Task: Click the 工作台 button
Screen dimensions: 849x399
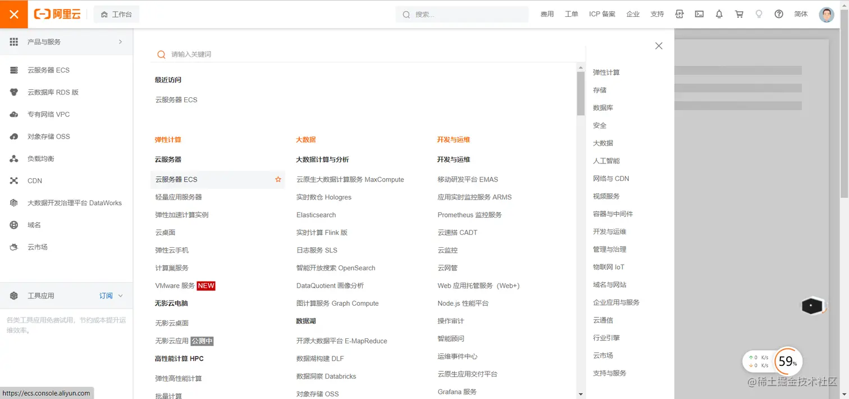Action: click(x=116, y=14)
